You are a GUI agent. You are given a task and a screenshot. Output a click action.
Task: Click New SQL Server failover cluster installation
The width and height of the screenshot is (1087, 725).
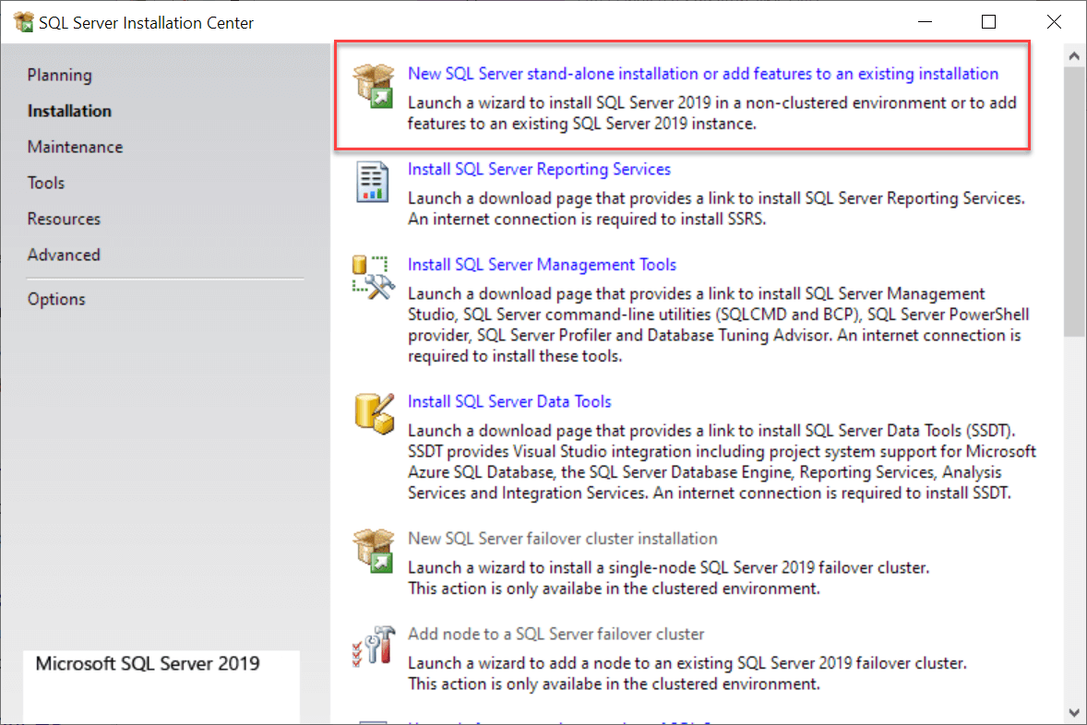(563, 539)
